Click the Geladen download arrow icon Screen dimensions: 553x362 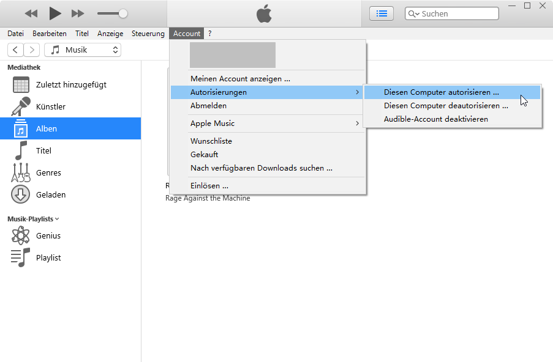pos(21,195)
